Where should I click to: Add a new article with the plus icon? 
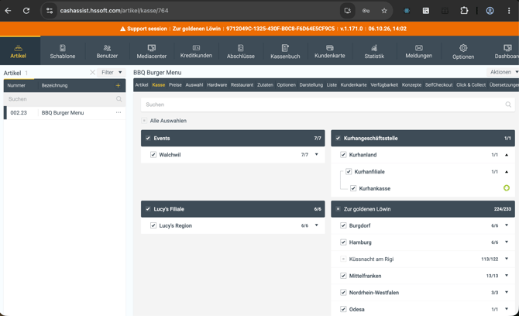[x=118, y=85]
